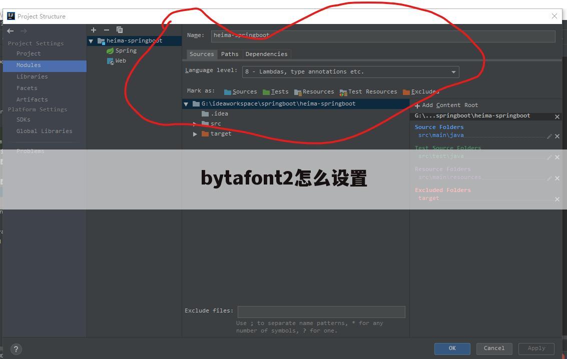Click the add module plus icon
Screen dimensions: 567x359
(x=94, y=30)
